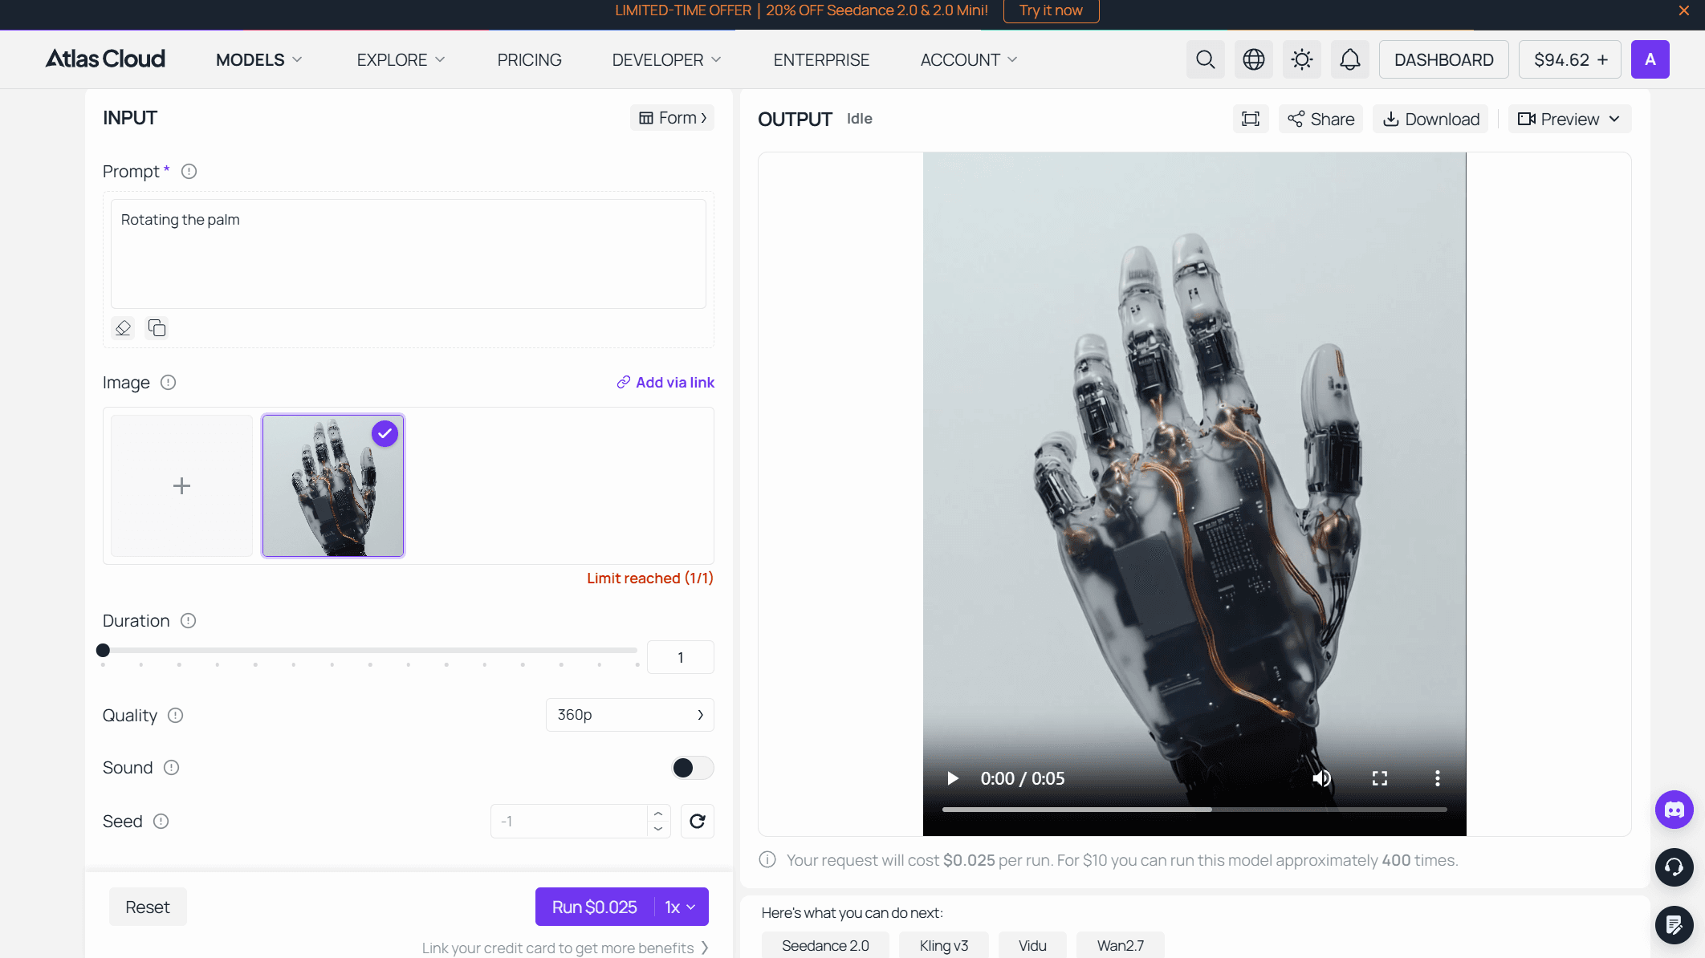Click the purple account avatar A
This screenshot has height=958, width=1705.
[1650, 59]
